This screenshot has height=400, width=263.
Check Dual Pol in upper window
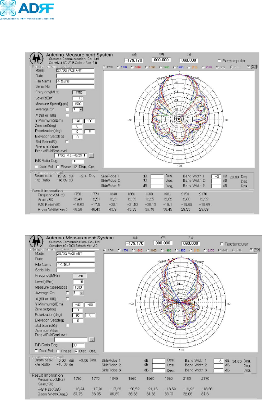(36, 167)
